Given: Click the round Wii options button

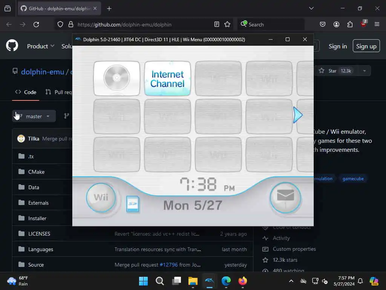Looking at the screenshot, I should [101, 197].
